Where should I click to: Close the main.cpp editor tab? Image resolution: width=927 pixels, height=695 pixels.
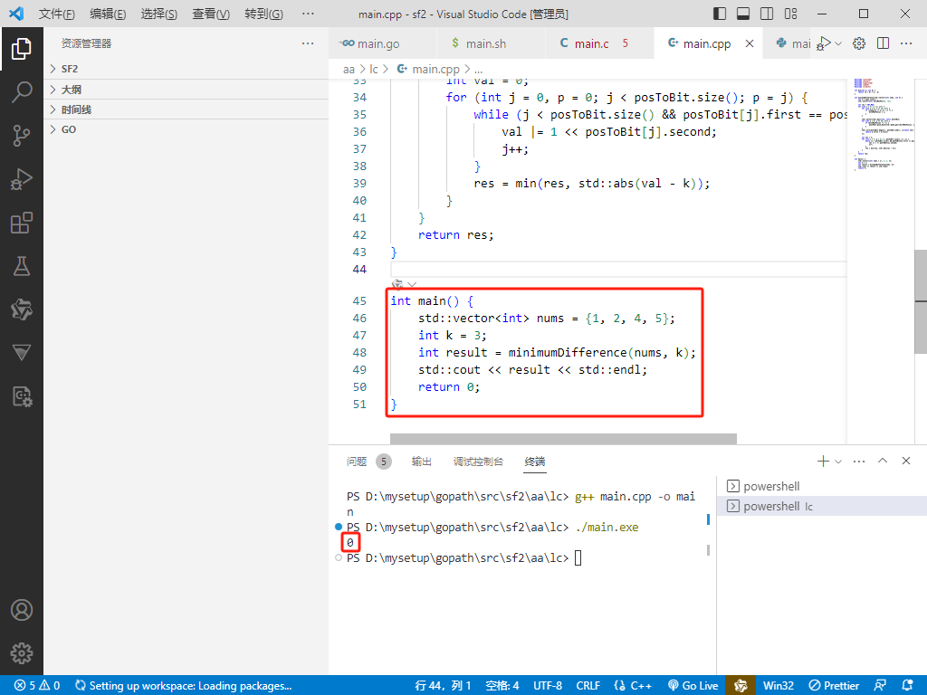coord(749,43)
